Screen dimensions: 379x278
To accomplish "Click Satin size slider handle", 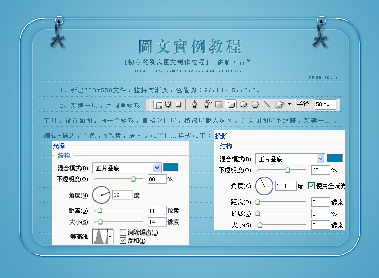I will tap(100, 222).
